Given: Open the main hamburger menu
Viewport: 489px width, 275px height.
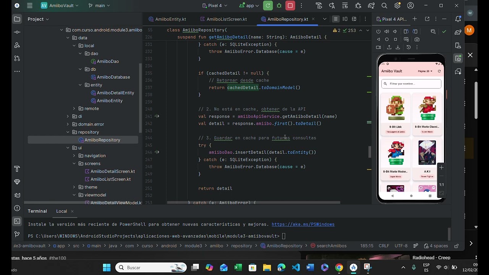Looking at the screenshot, I should (30, 6).
